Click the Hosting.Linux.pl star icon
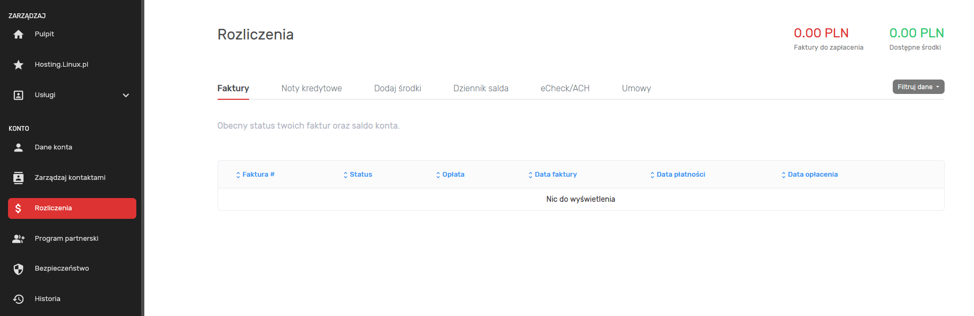This screenshot has height=316, width=974. click(x=19, y=65)
